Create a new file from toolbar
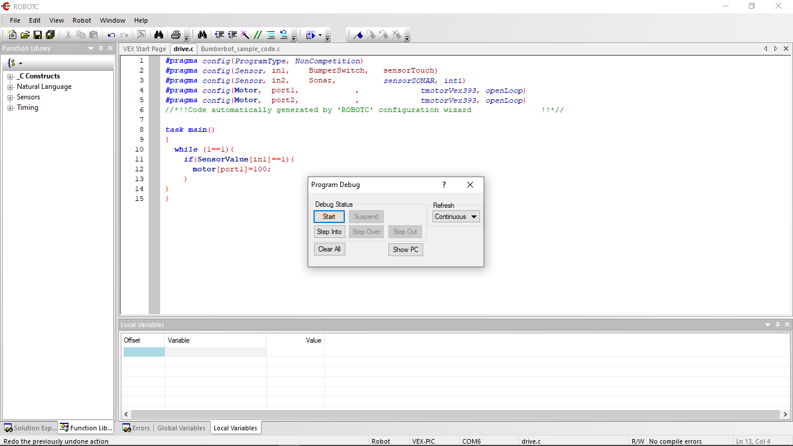793x446 pixels. [x=12, y=35]
